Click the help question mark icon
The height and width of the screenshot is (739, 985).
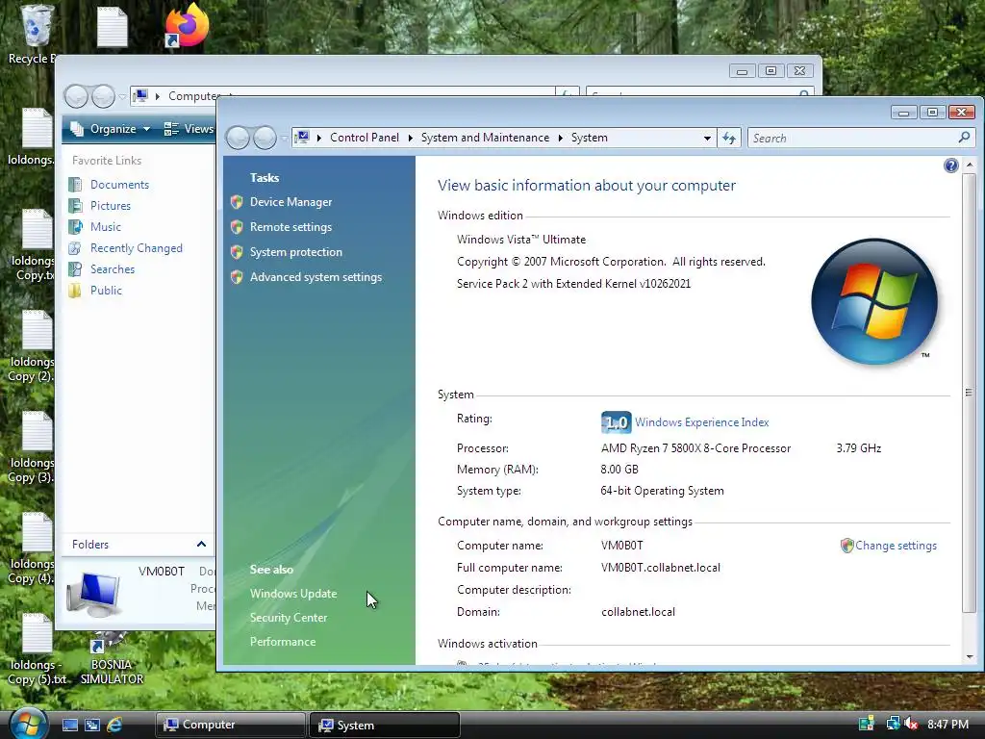pos(951,166)
